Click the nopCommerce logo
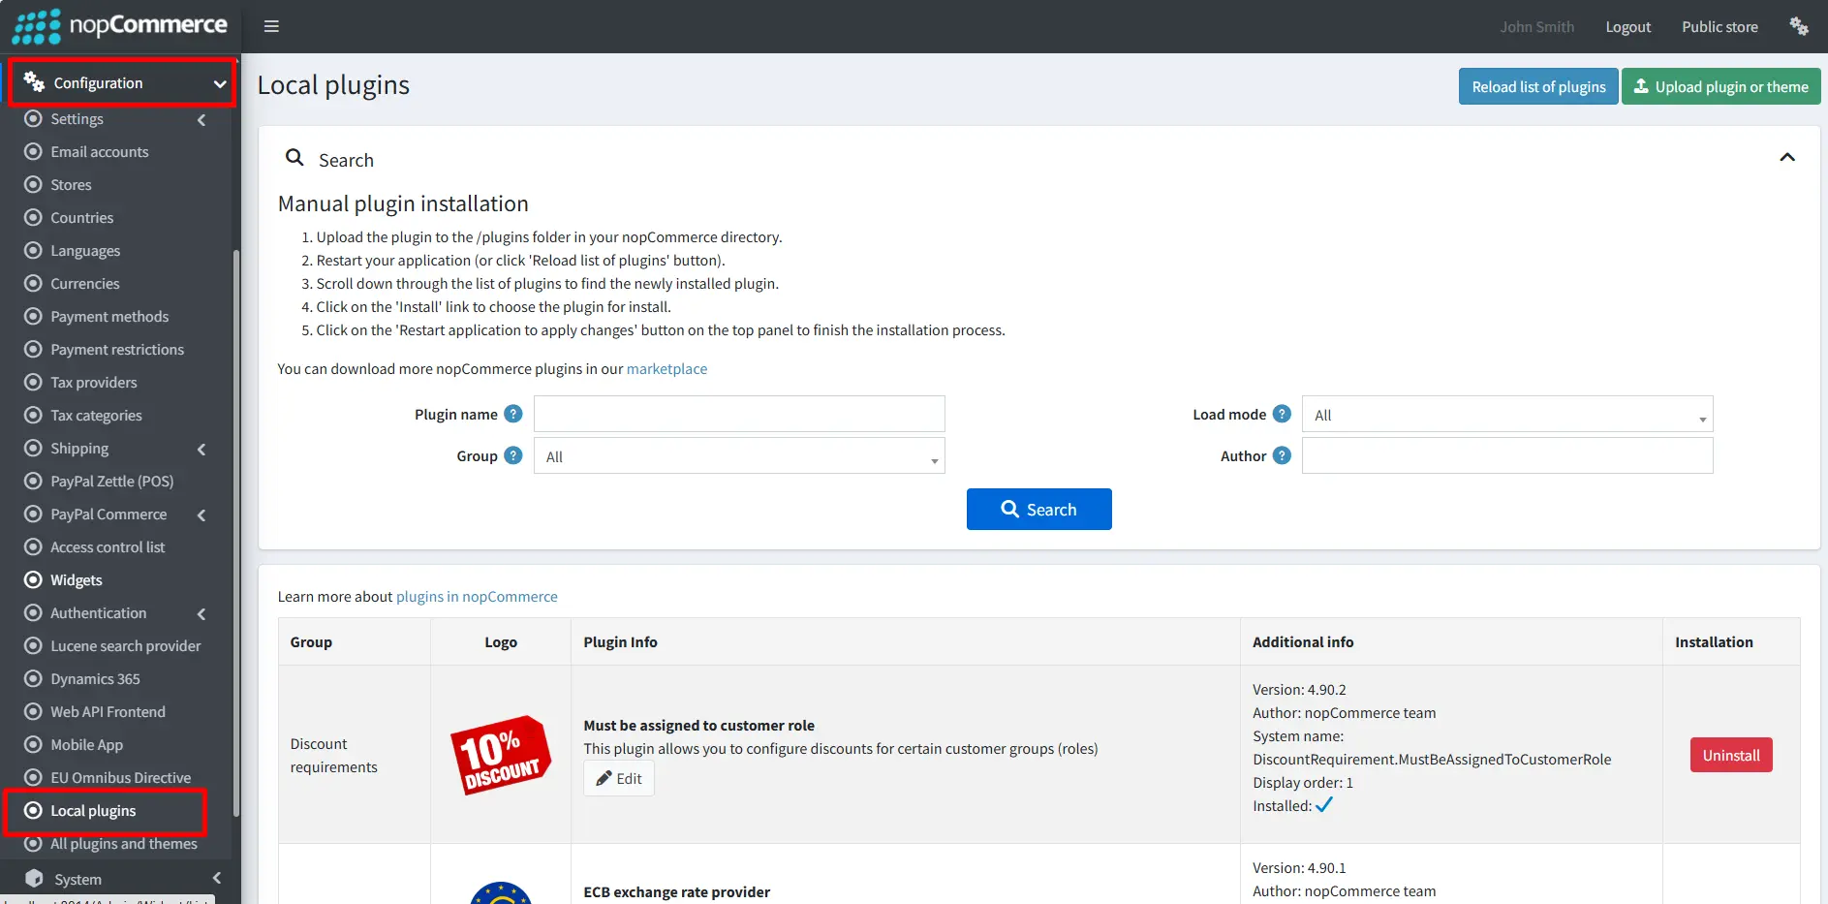The height and width of the screenshot is (904, 1828). tap(120, 26)
